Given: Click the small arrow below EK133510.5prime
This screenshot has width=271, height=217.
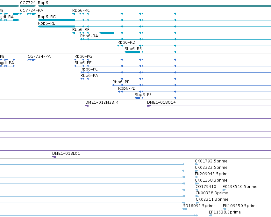Looking at the screenshot, I should tap(224, 190).
